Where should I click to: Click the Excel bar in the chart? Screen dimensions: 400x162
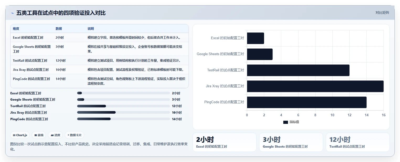click(255, 38)
